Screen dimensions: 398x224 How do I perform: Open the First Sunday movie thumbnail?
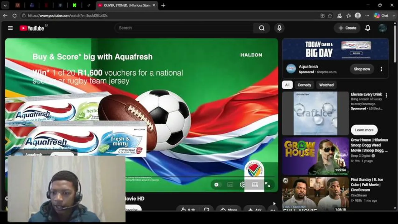[x=315, y=194]
